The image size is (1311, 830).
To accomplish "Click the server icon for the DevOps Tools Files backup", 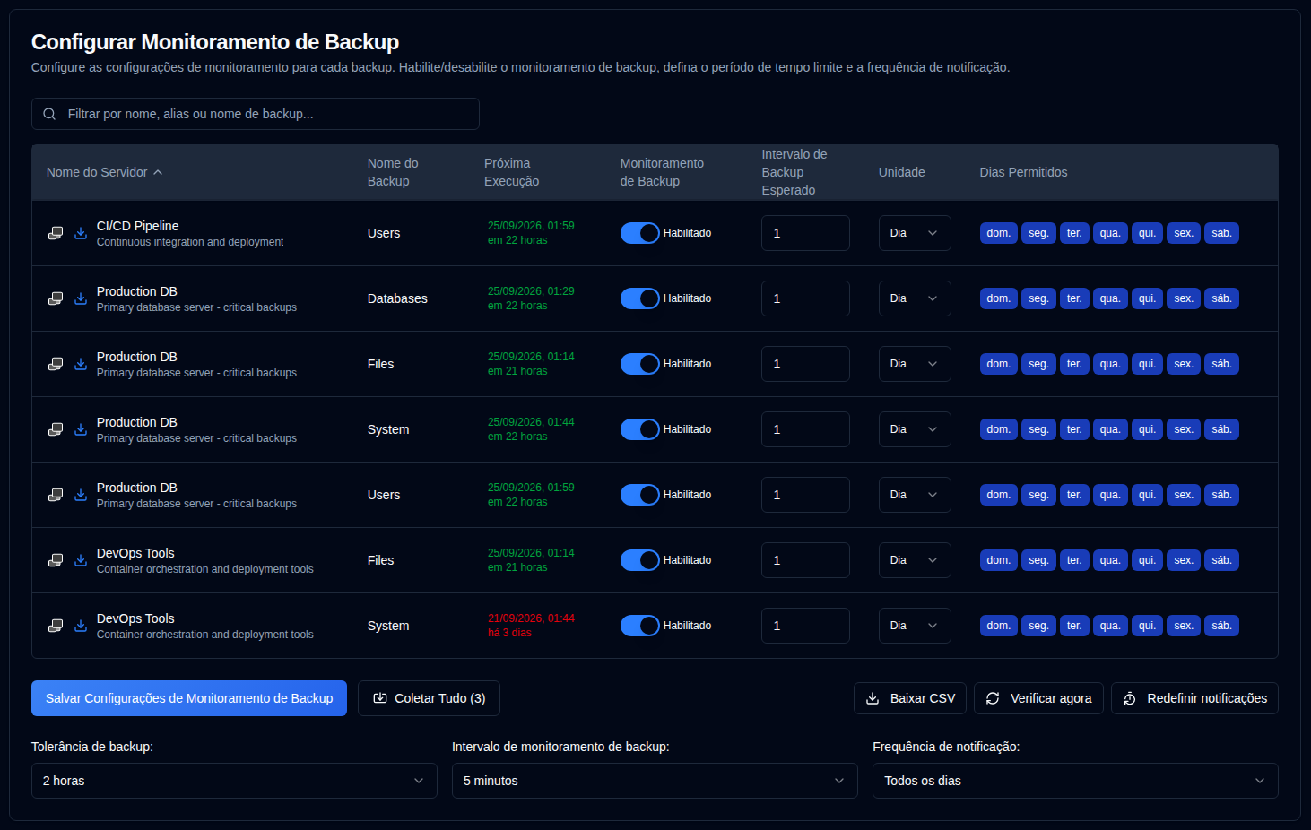I will click(56, 560).
